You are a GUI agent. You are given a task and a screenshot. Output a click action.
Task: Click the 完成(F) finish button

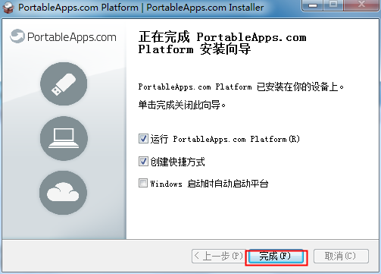[276, 257]
